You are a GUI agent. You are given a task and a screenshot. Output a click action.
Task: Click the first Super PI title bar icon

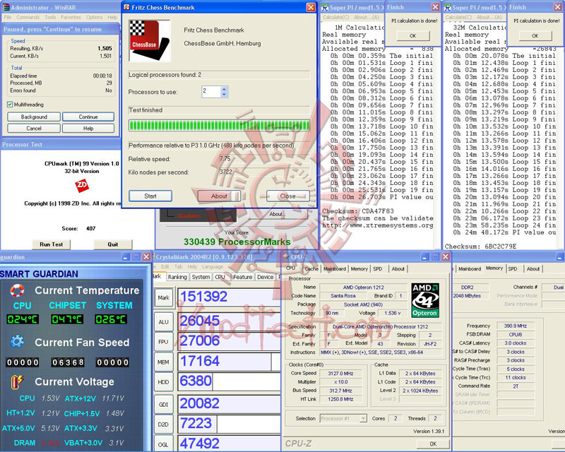click(325, 7)
